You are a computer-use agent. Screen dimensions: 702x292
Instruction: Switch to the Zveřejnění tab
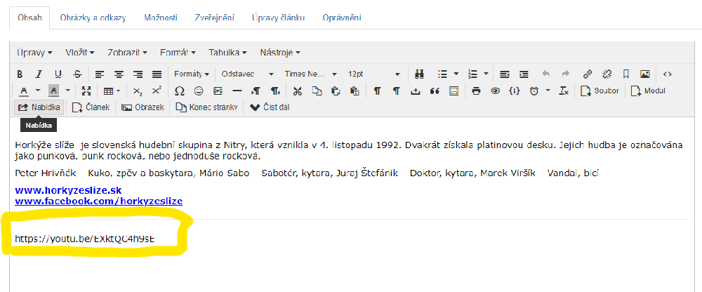[x=214, y=18]
